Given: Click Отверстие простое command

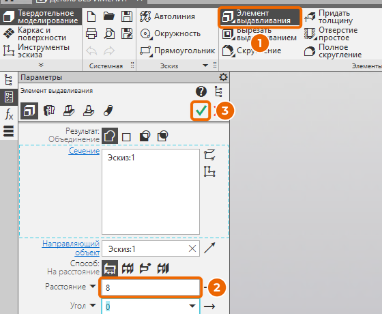Looking at the screenshot, I should click(x=331, y=34).
